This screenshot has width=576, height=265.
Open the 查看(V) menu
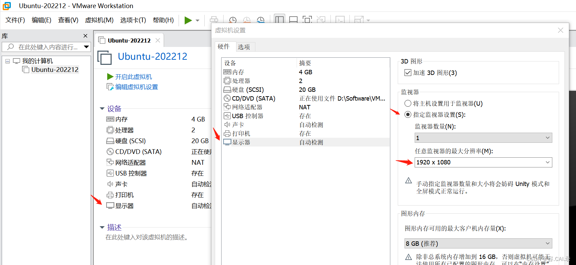coord(68,20)
